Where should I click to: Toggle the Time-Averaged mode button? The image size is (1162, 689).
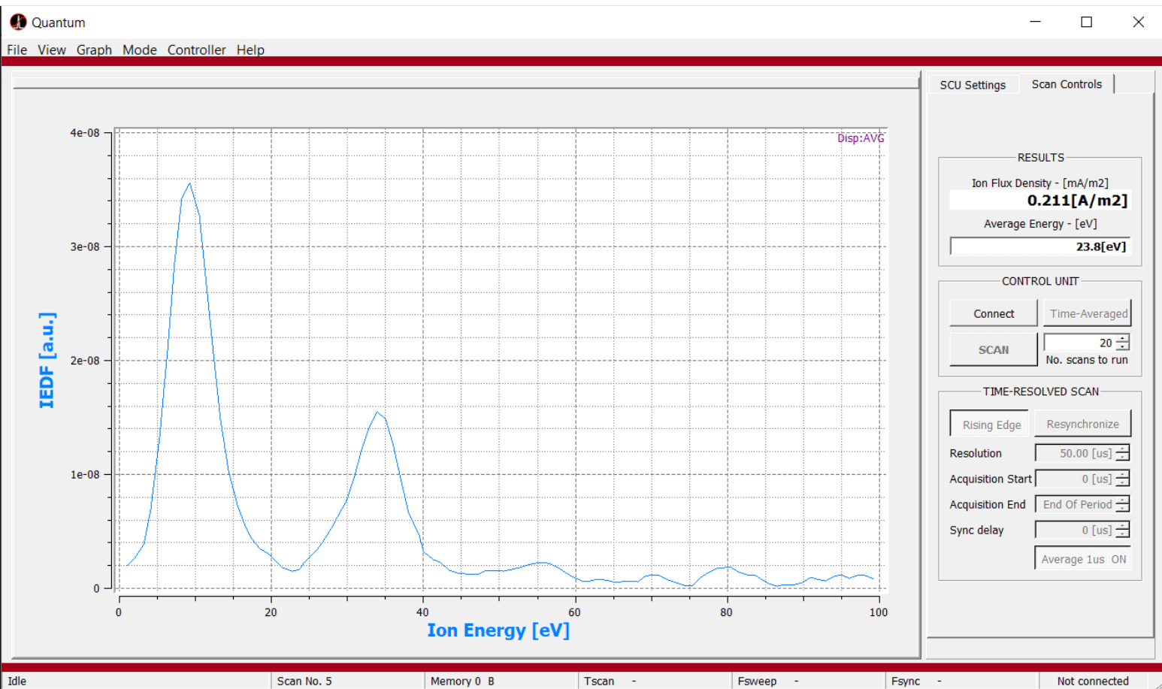tap(1088, 313)
